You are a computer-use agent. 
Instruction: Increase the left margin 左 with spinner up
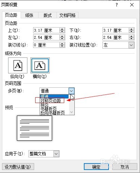(62, 36)
